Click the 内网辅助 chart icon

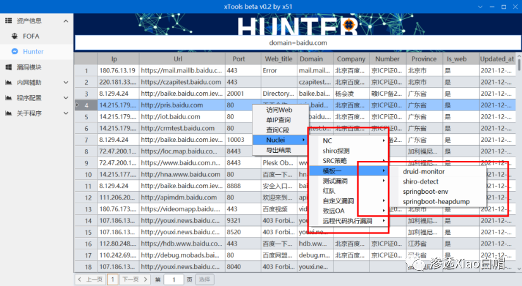(9, 82)
